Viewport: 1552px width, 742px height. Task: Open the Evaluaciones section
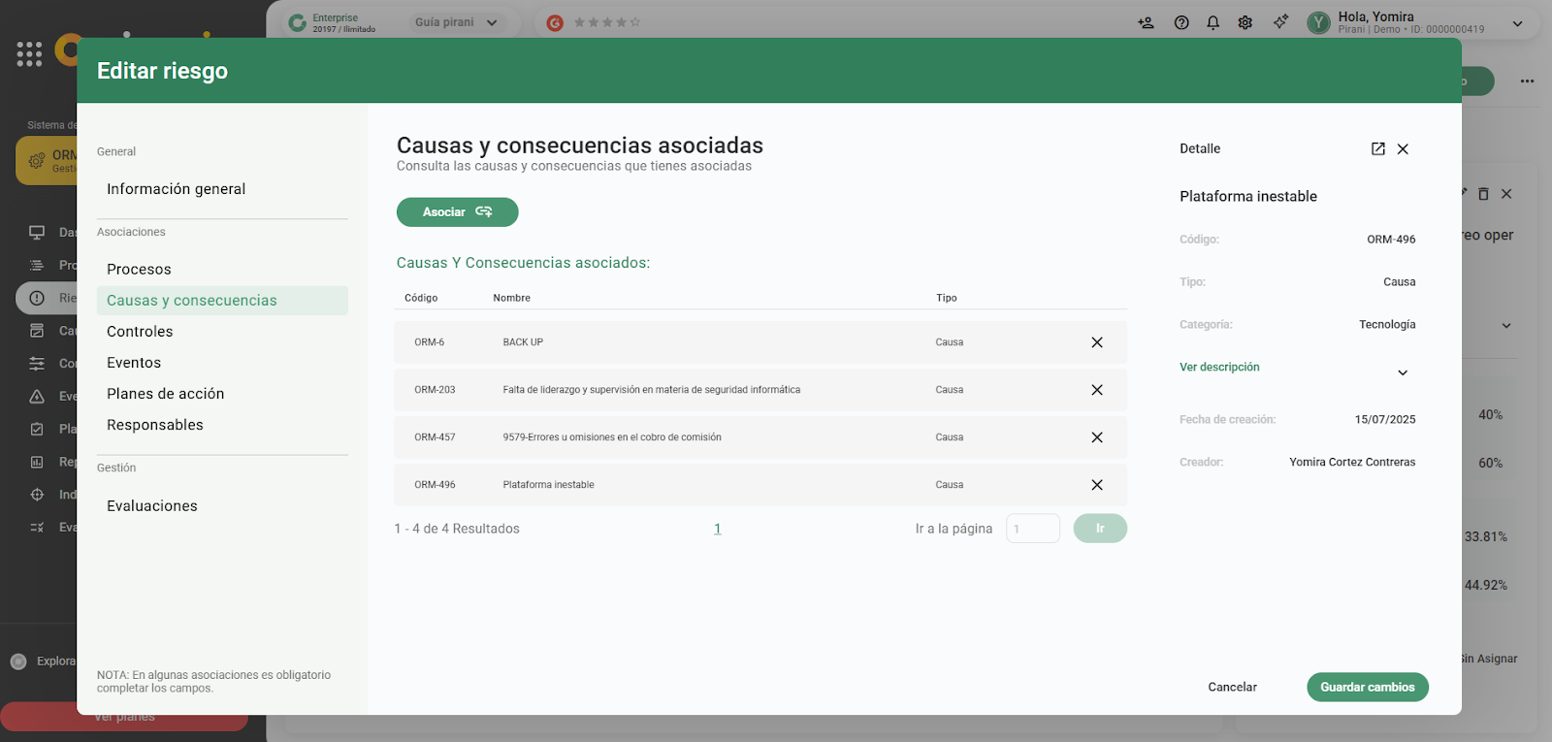pos(152,506)
